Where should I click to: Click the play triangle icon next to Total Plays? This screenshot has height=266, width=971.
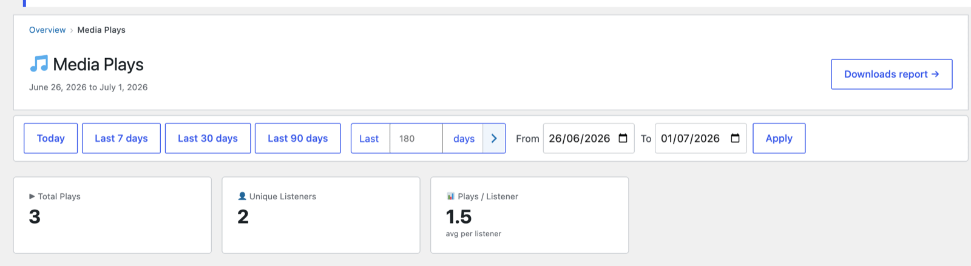pos(32,196)
